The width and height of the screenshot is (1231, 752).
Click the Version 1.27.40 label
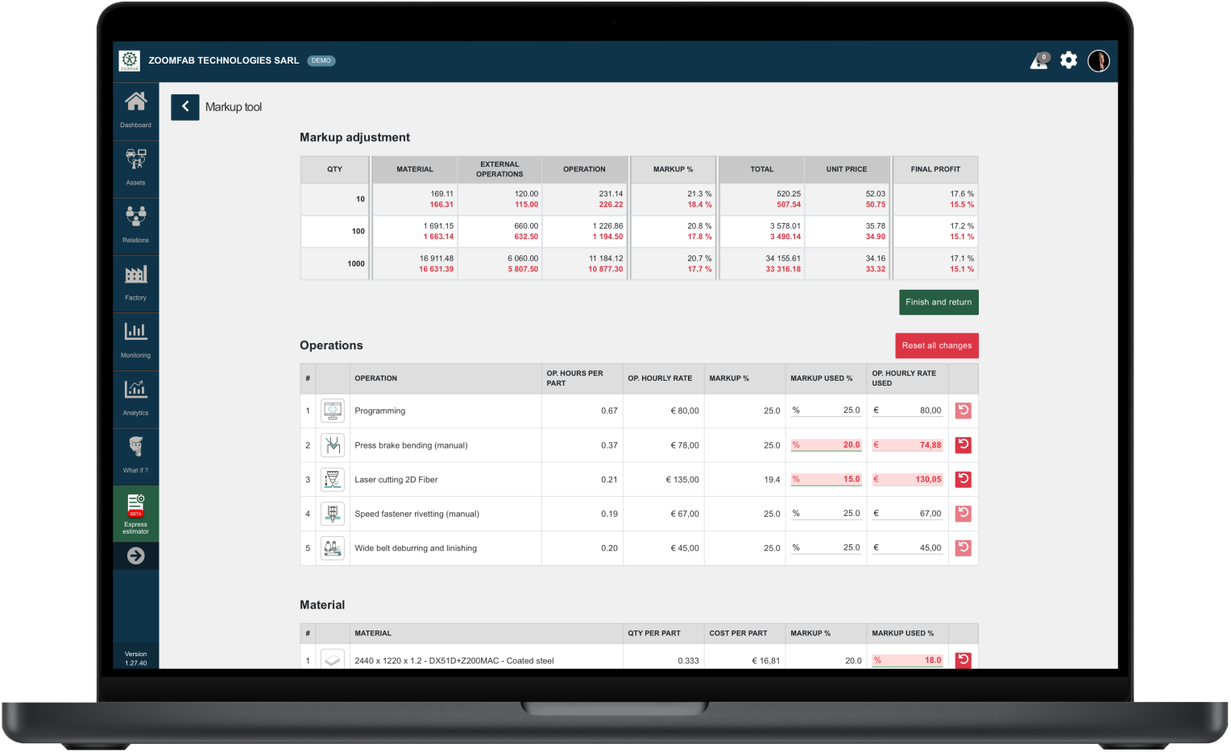[135, 659]
